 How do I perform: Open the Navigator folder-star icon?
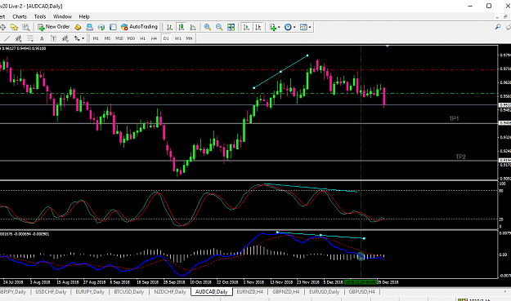pyautogui.click(x=14, y=27)
